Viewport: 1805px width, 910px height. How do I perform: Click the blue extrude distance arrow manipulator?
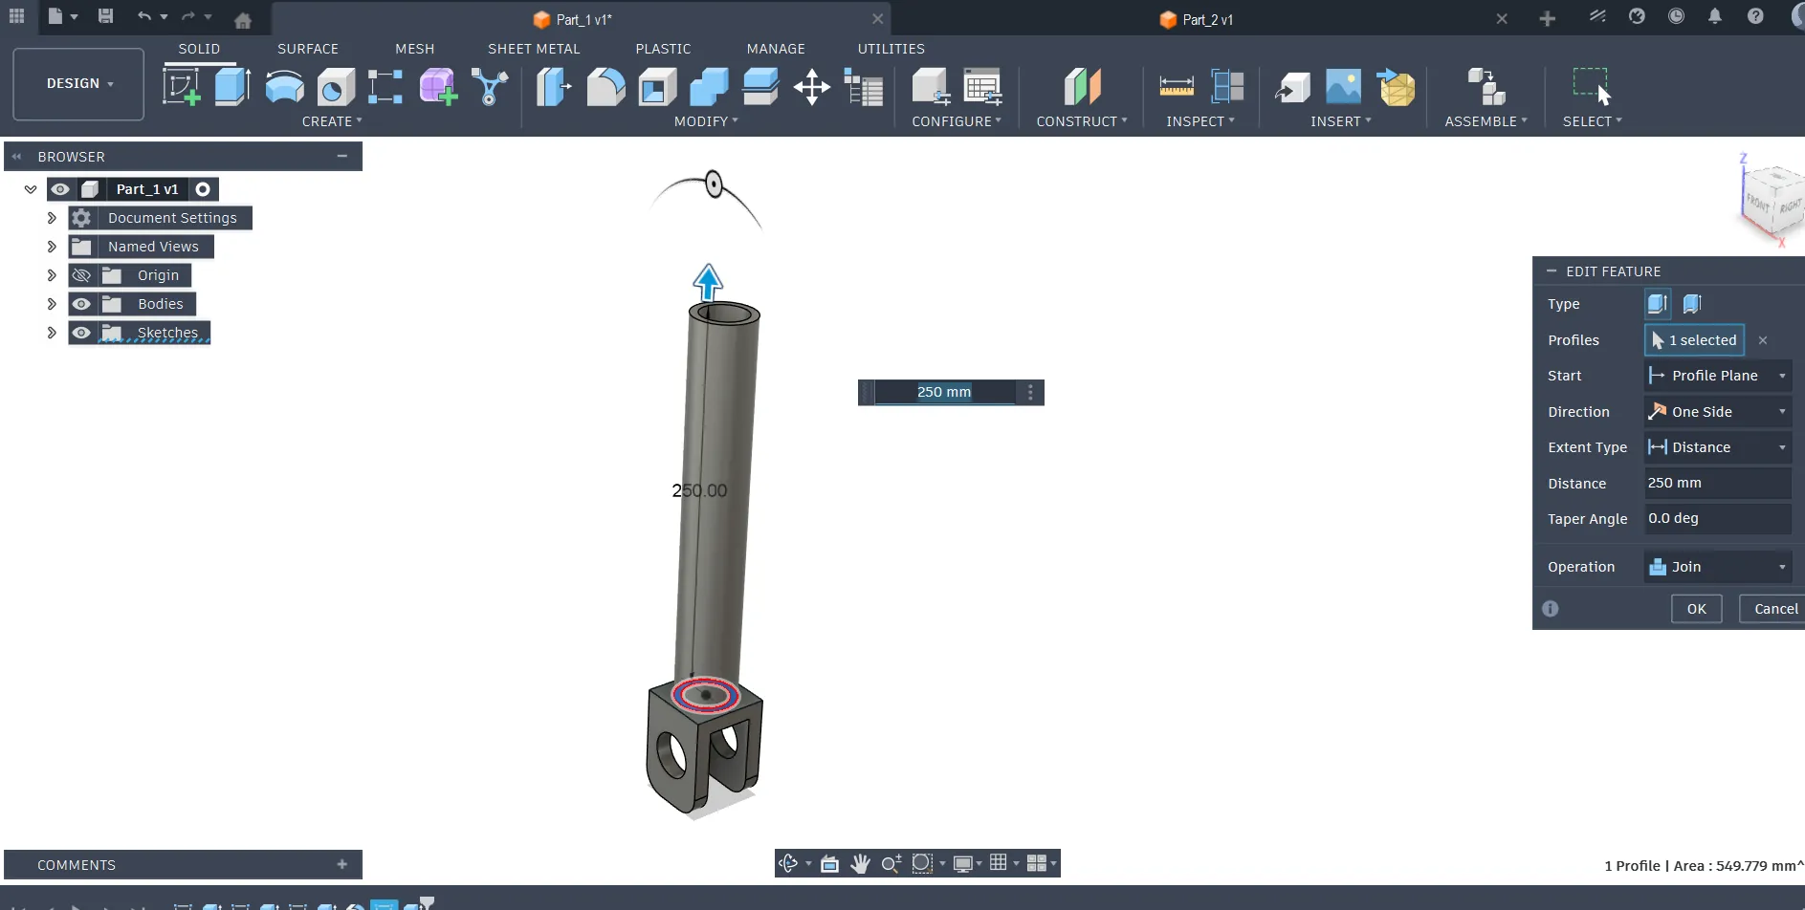click(708, 281)
